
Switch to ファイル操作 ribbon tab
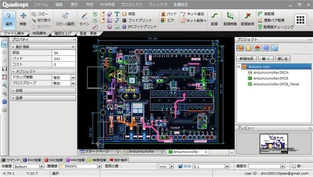coord(14,33)
